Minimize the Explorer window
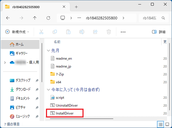Image resolution: width=172 pixels, height=128 pixels. pos(140,4)
